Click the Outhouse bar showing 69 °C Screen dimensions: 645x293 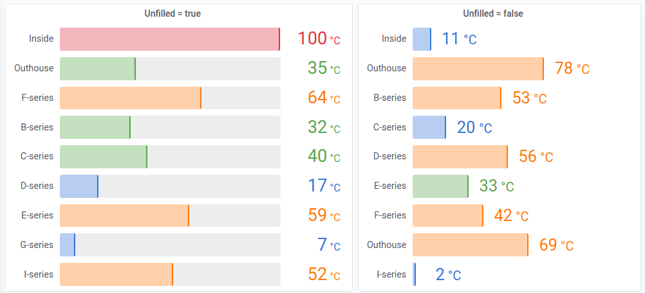(x=470, y=245)
